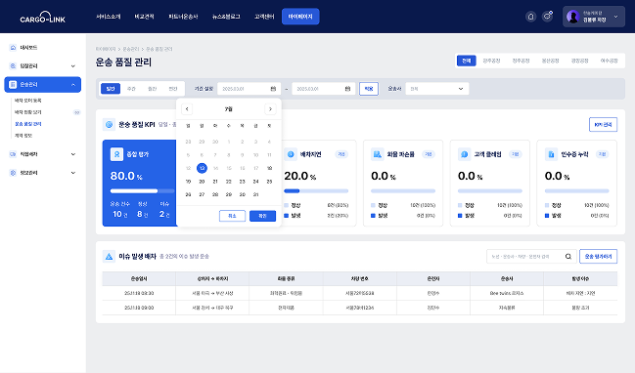Click the 이슈 발생 배차 warning icon
This screenshot has width=635, height=373.
[109, 256]
